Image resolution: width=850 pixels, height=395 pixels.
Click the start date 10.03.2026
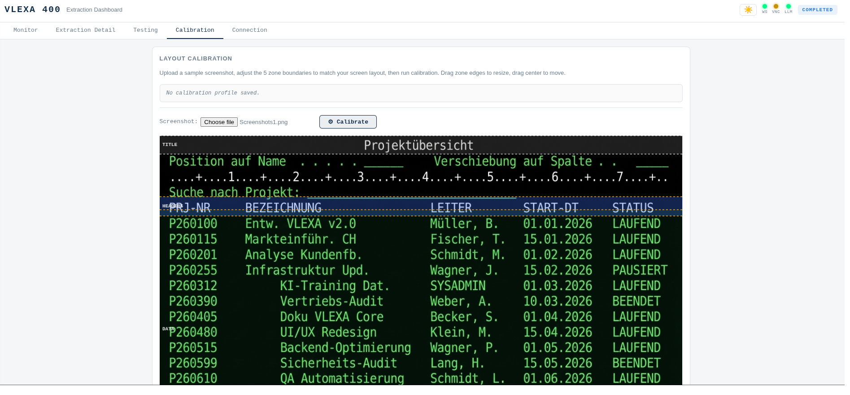tap(558, 301)
